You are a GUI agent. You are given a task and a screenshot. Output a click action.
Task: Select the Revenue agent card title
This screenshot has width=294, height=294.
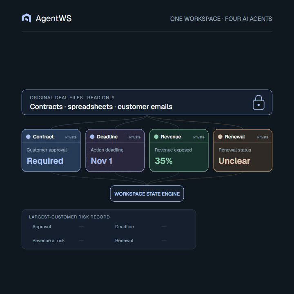click(171, 137)
